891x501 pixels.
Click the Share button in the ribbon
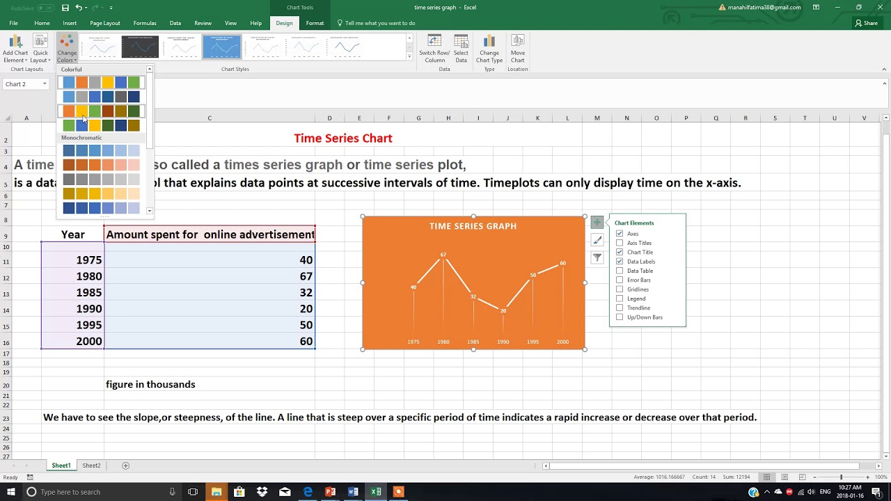pos(867,23)
